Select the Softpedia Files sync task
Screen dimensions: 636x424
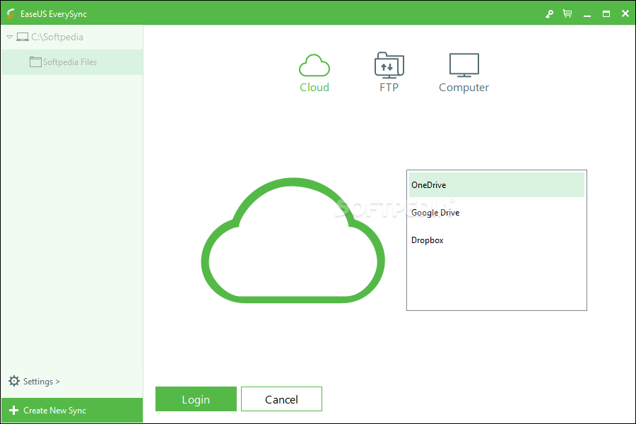pyautogui.click(x=72, y=62)
